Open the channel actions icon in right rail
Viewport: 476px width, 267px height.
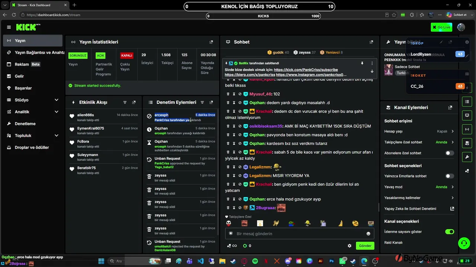pos(467,143)
